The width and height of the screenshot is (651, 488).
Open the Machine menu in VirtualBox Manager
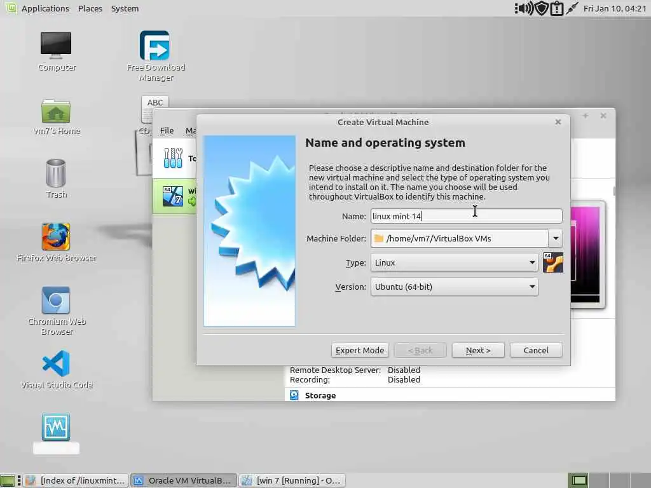coord(191,131)
